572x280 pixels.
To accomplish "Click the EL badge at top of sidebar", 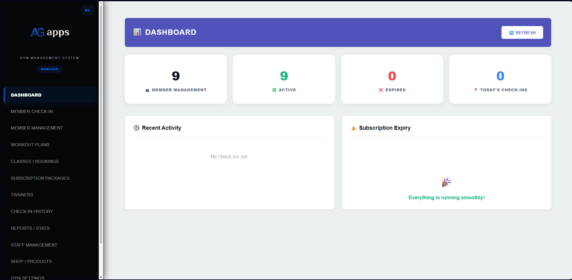I will tap(88, 10).
